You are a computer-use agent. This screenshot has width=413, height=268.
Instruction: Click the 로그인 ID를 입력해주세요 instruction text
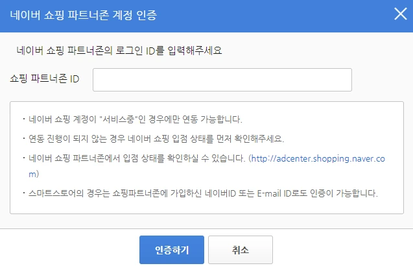(169, 51)
